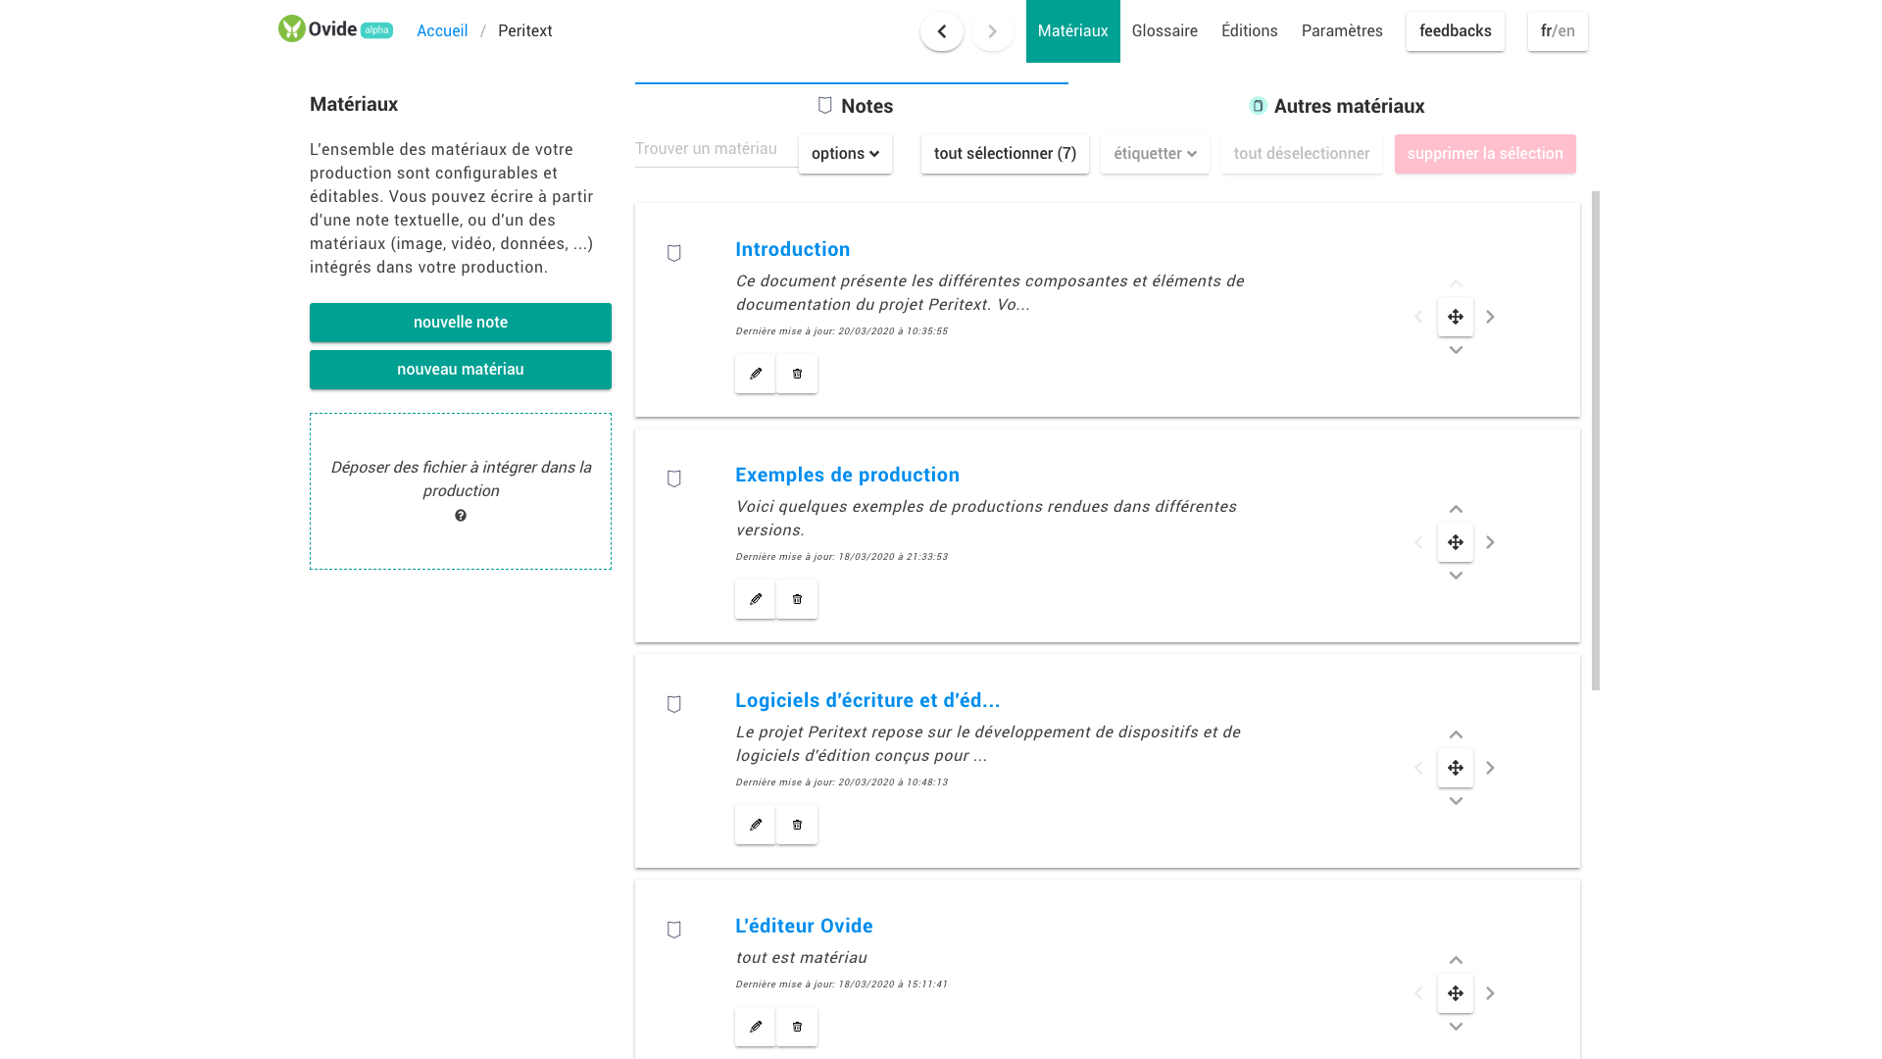Click the Ovide logo icon
Screen dimensions: 1882x1059
tap(292, 28)
